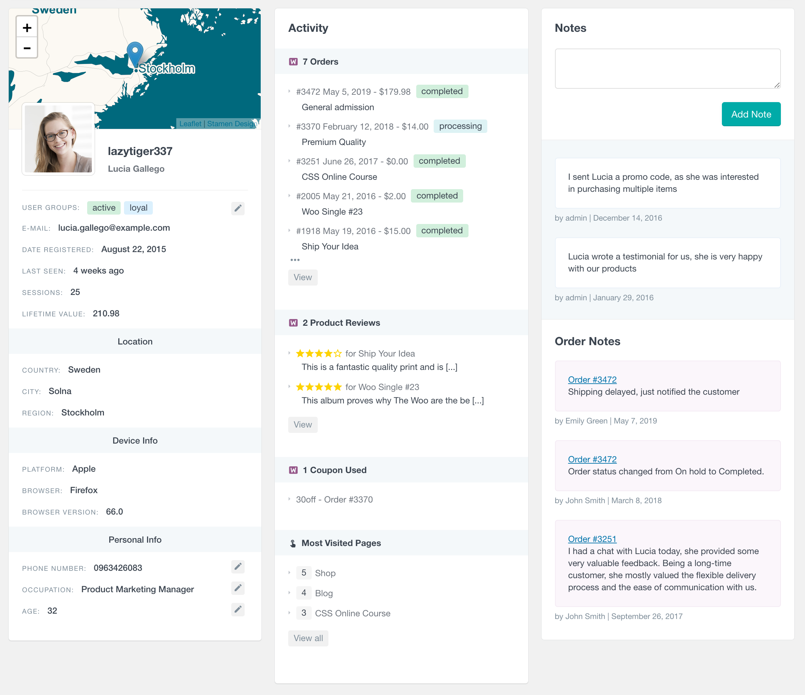Click star rating for Ship Your Idea
Image resolution: width=805 pixels, height=695 pixels.
tap(319, 354)
